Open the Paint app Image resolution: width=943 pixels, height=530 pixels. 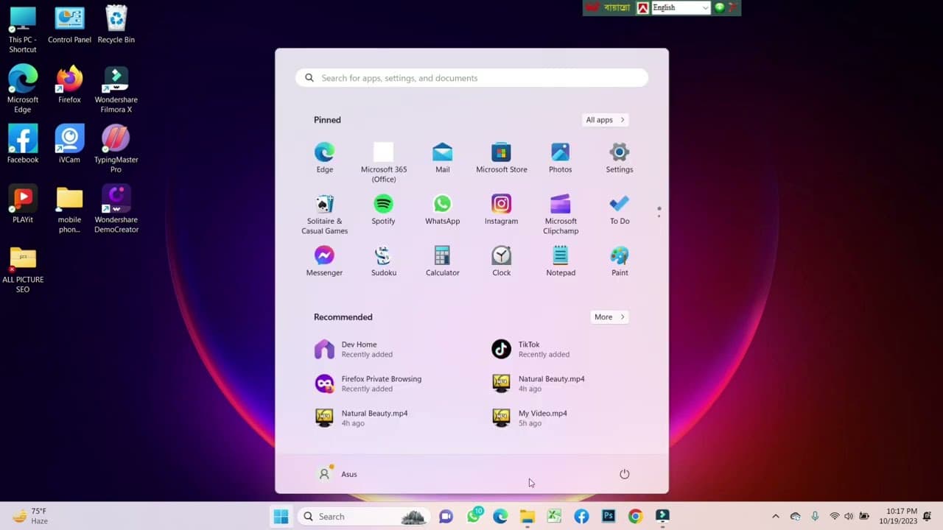pyautogui.click(x=620, y=261)
